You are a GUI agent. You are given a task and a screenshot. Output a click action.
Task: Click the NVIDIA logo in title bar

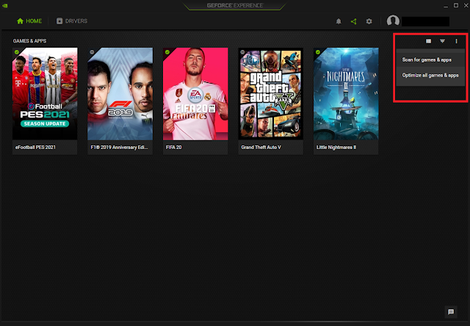point(4,5)
